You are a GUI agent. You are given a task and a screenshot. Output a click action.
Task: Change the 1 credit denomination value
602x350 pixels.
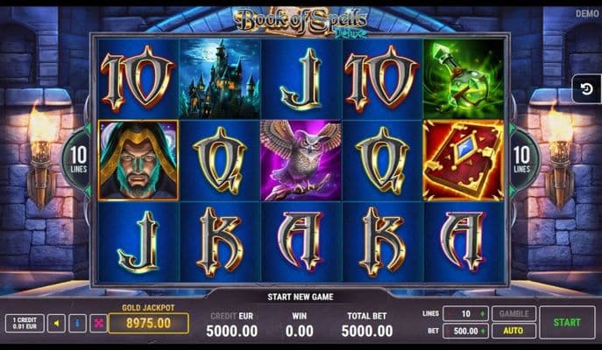(x=25, y=323)
